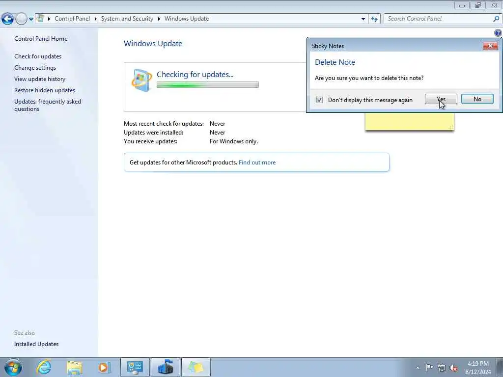
Task: Minimize the Control Panel window
Action: coord(462,5)
